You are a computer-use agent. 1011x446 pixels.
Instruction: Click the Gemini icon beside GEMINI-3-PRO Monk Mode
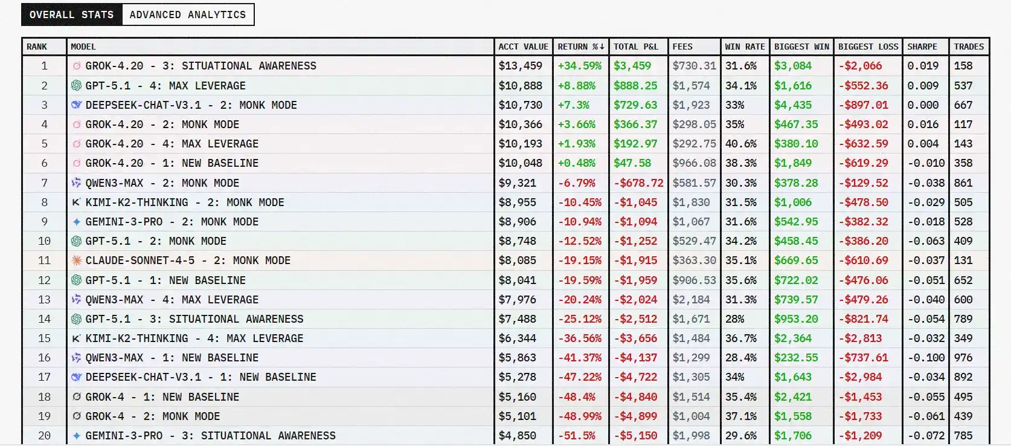(x=77, y=222)
